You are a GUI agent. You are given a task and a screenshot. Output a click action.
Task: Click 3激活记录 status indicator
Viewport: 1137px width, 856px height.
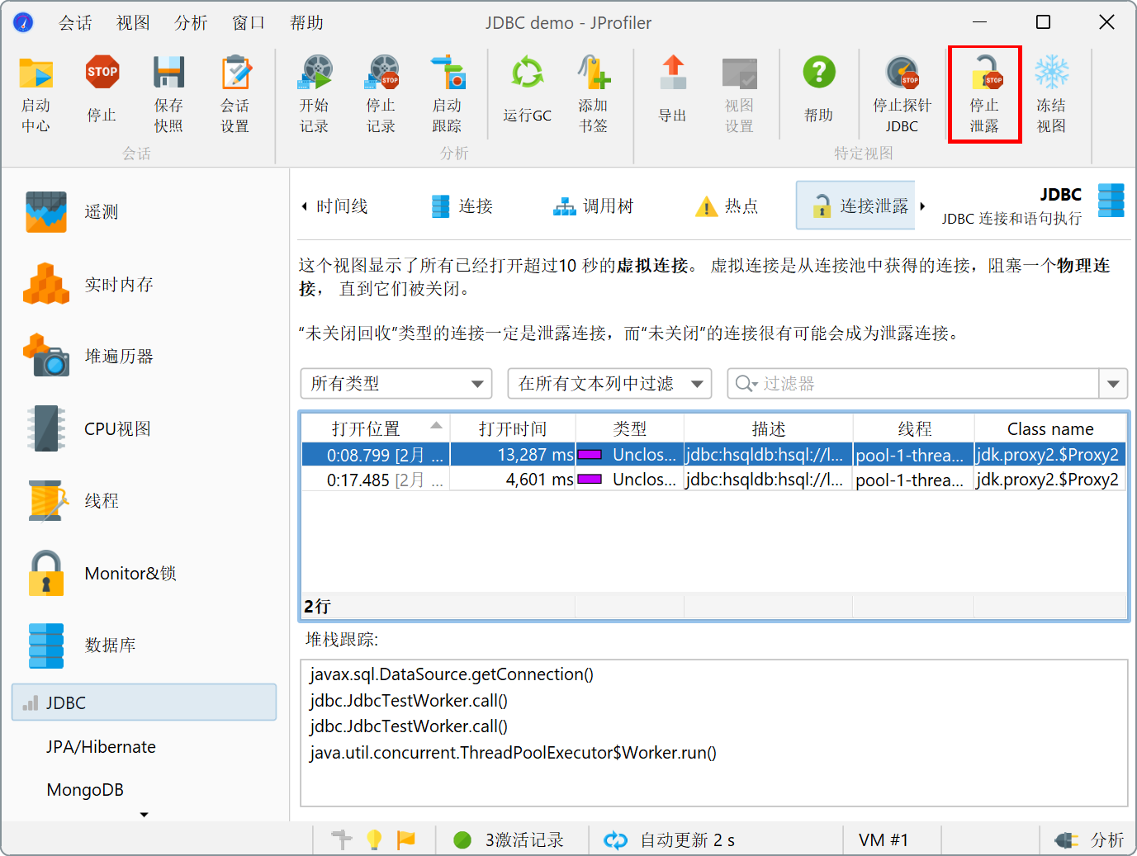(509, 840)
